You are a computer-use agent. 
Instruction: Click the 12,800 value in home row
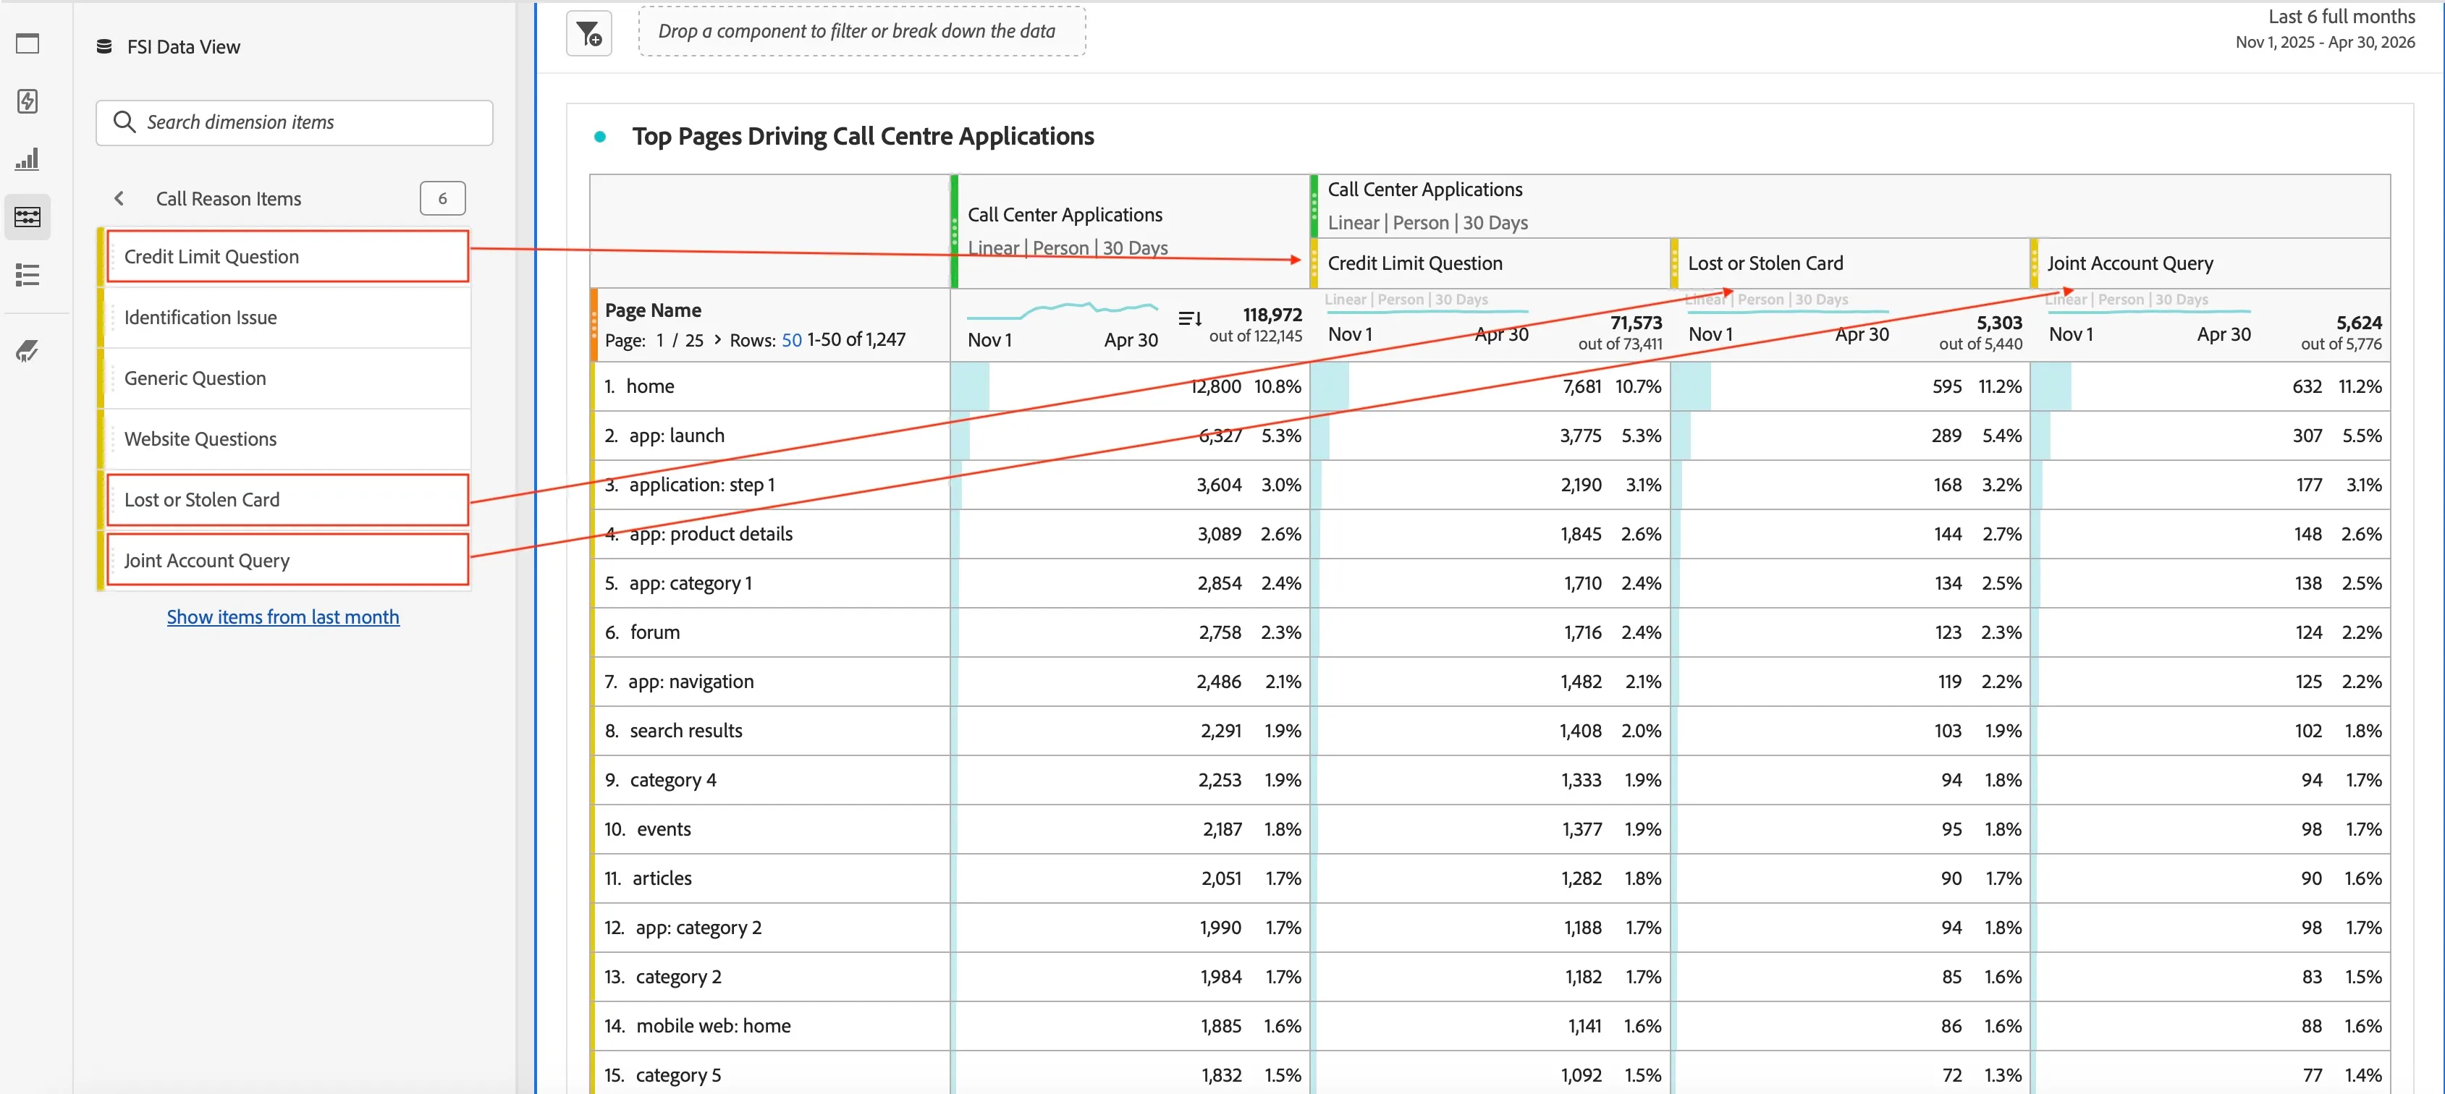point(1215,386)
